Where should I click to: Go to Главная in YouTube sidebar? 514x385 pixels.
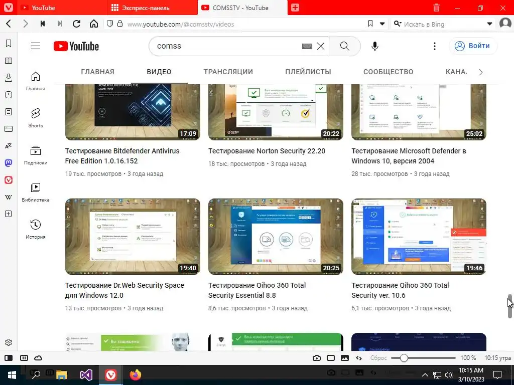(x=36, y=81)
